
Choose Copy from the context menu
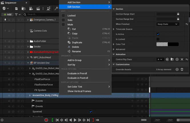pos(85,34)
